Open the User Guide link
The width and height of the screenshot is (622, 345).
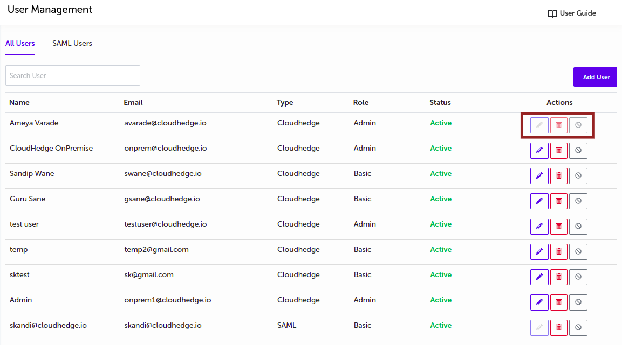tap(572, 13)
